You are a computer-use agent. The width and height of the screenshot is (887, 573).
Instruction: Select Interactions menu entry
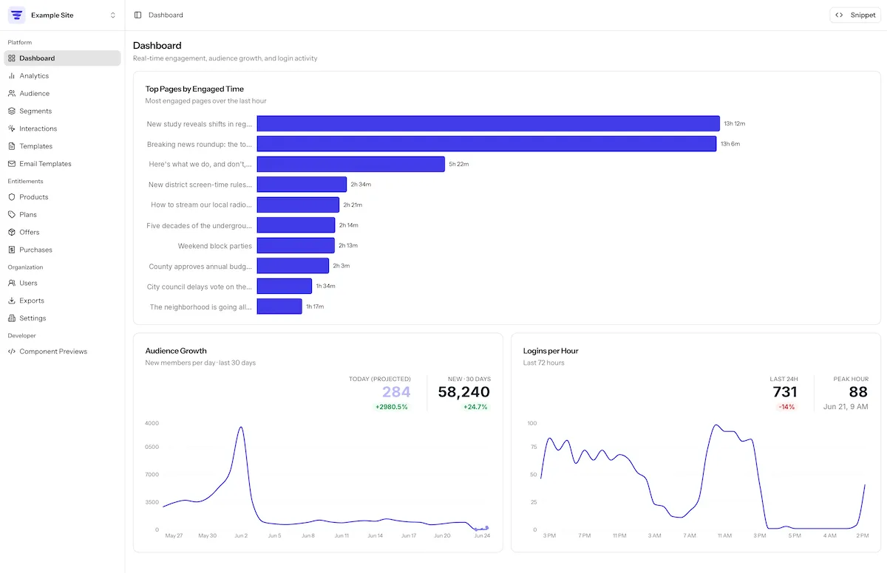[62, 128]
